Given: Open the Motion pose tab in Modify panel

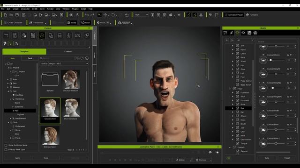Looking at the screenshot, I should pos(231,33).
